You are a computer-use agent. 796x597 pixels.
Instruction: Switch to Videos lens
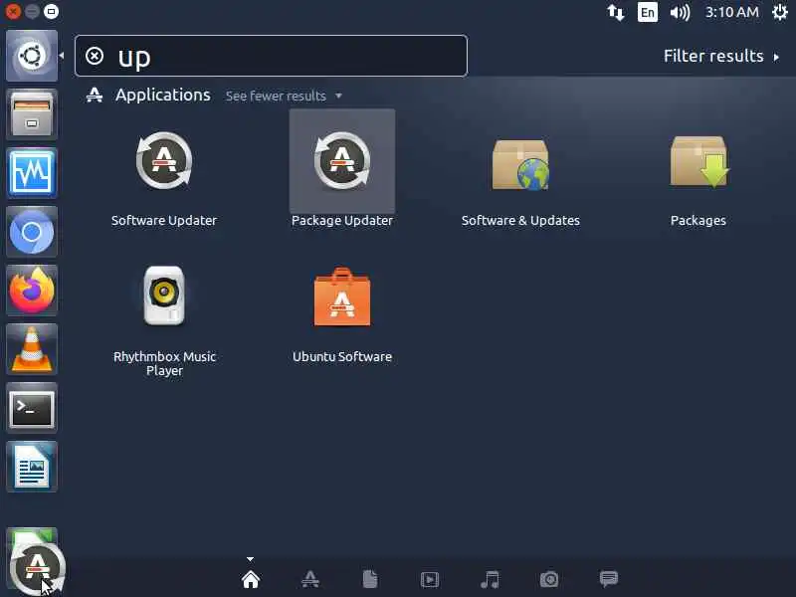[430, 579]
